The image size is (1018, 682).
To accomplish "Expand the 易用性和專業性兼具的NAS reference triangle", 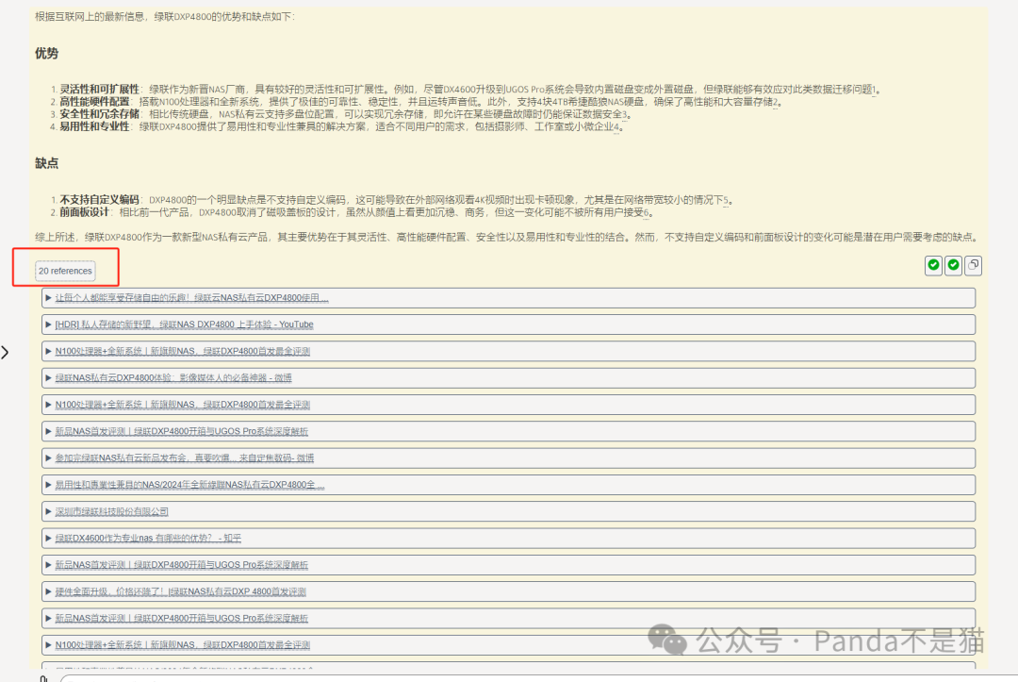I will click(49, 485).
